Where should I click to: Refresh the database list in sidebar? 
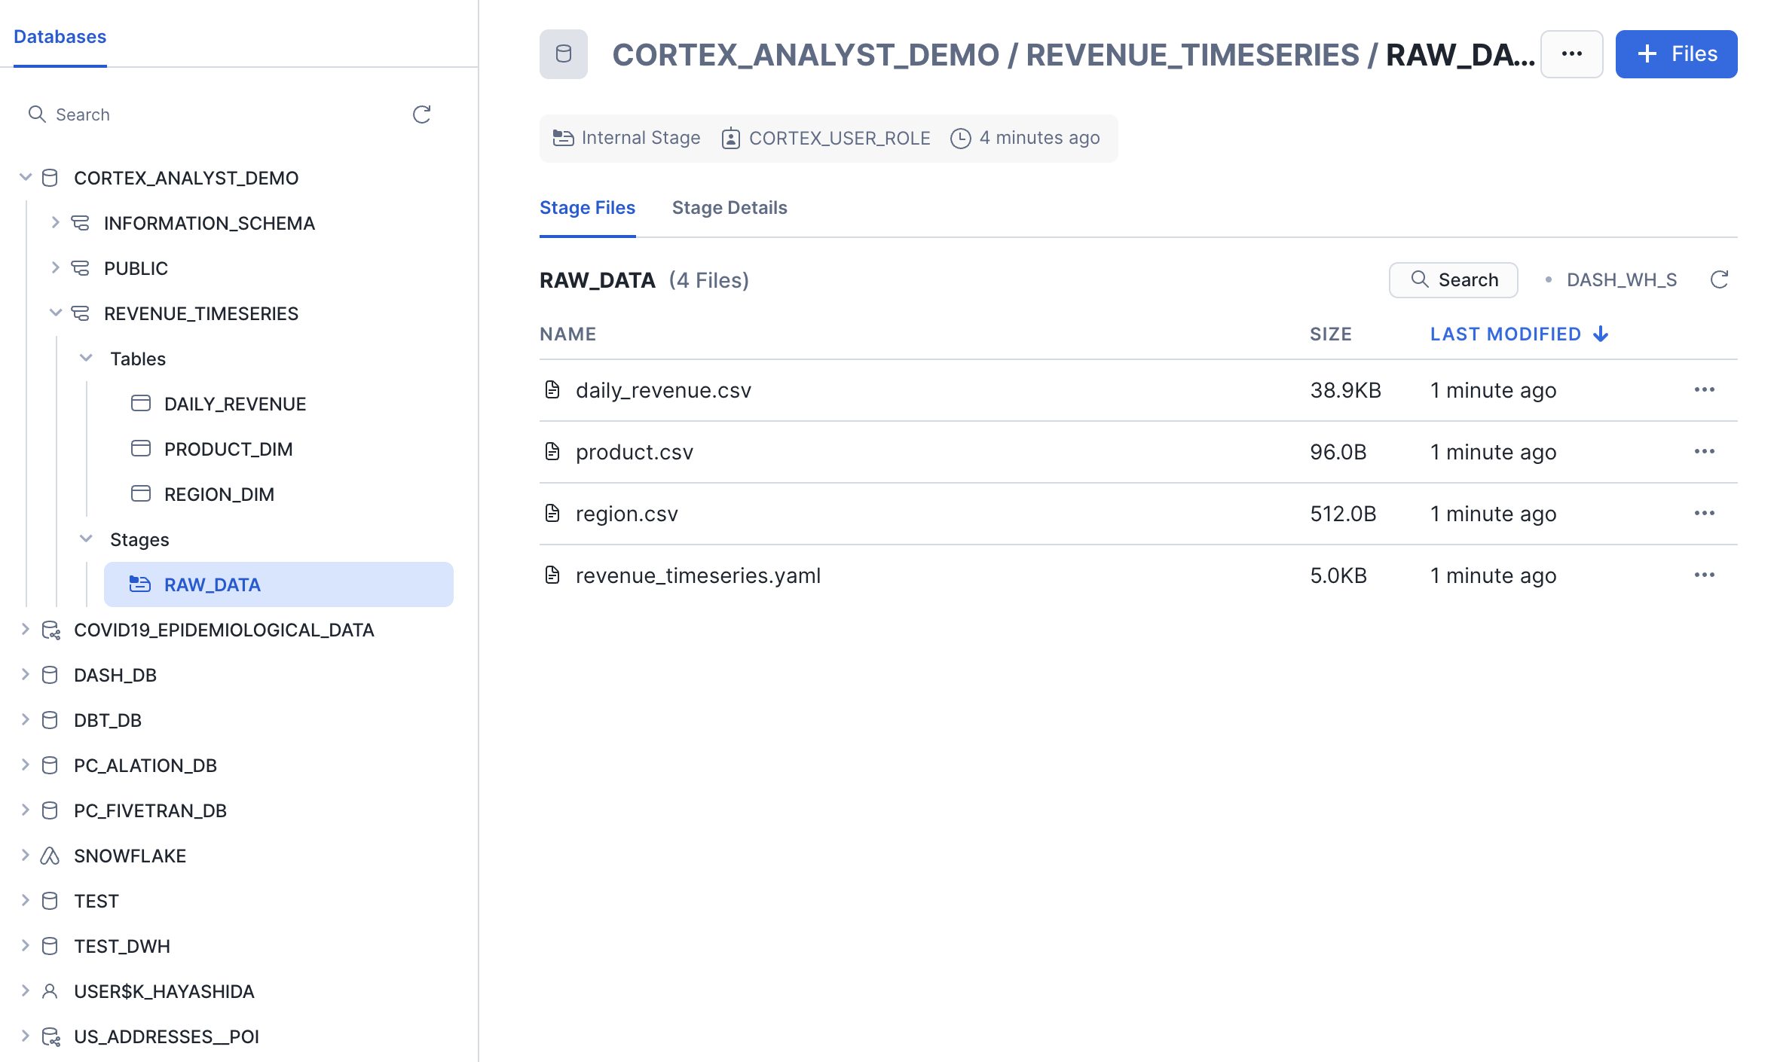coord(421,114)
